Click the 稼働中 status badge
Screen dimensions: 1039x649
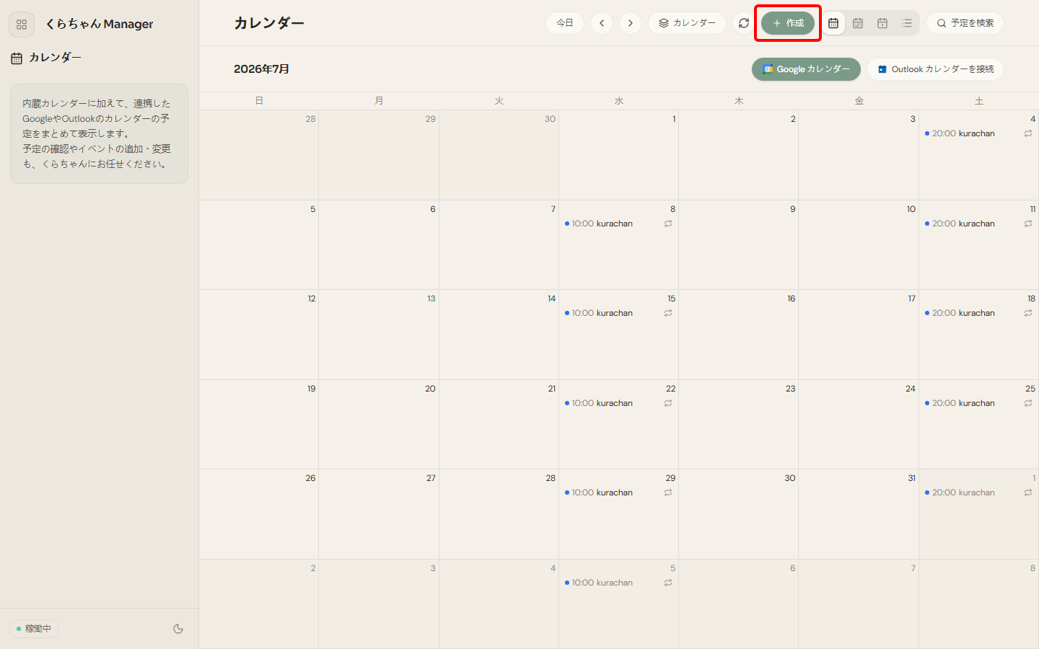pyautogui.click(x=34, y=629)
